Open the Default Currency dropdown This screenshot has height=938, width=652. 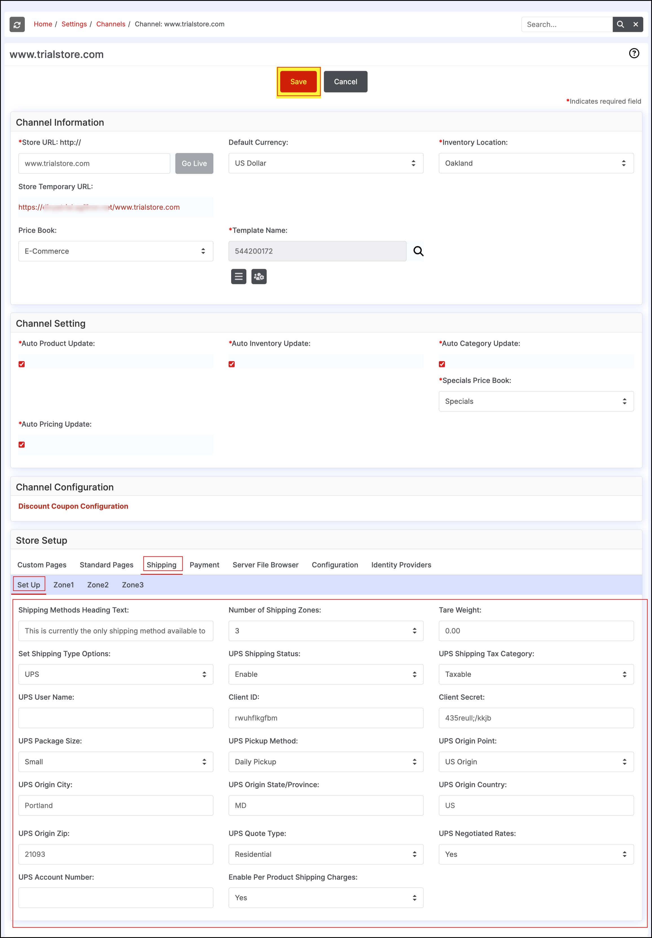pyautogui.click(x=326, y=163)
